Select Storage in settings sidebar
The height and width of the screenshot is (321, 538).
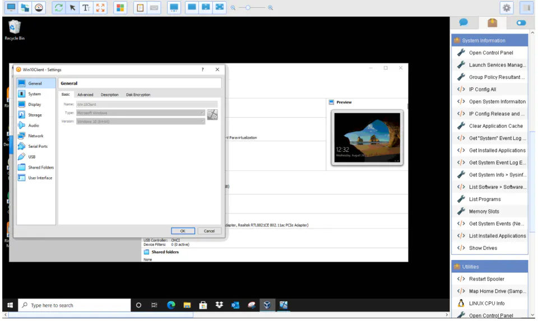[x=36, y=115]
